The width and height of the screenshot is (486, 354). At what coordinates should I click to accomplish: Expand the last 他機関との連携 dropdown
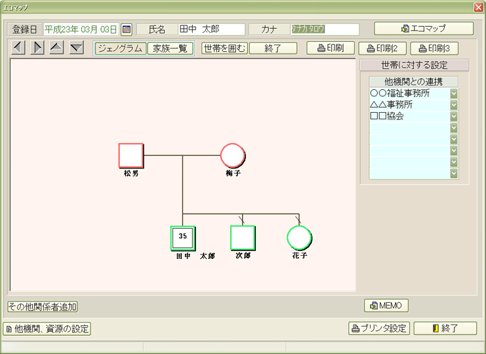pos(454,174)
